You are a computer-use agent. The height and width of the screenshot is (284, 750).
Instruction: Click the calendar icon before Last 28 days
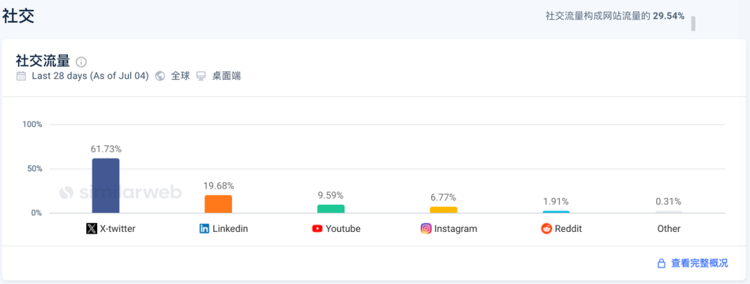tap(21, 76)
